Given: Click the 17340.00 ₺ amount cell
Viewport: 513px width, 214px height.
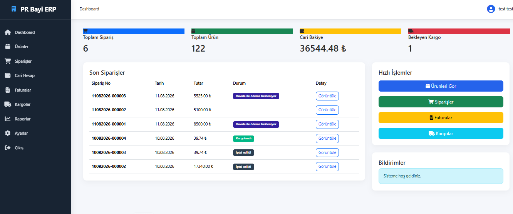Looking at the screenshot, I should coord(203,166).
